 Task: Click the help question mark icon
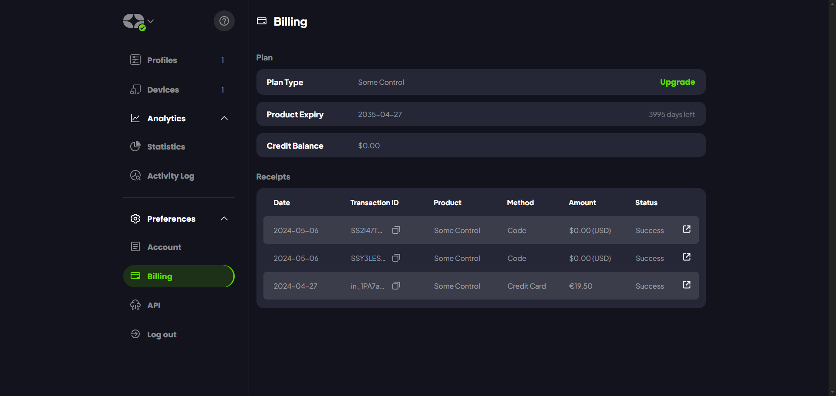(224, 21)
